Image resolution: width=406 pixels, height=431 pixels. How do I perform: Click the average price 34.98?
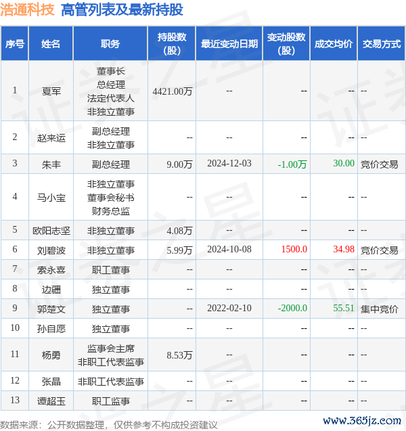(x=344, y=249)
